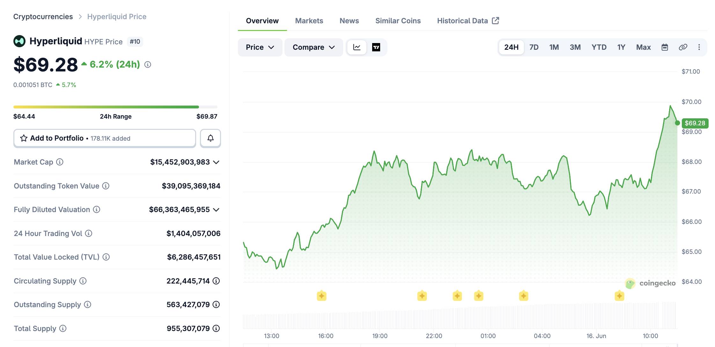Image resolution: width=715 pixels, height=347 pixels.
Task: Expand Fully Diluted Valuation value chevron
Action: (x=216, y=210)
